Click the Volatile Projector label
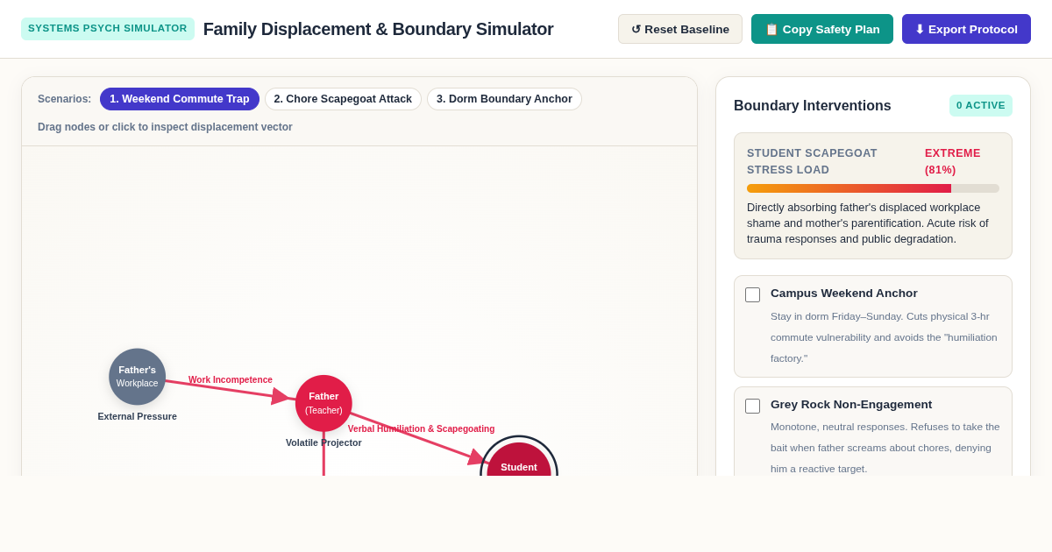Viewport: 1052px width, 552px height. tap(323, 442)
